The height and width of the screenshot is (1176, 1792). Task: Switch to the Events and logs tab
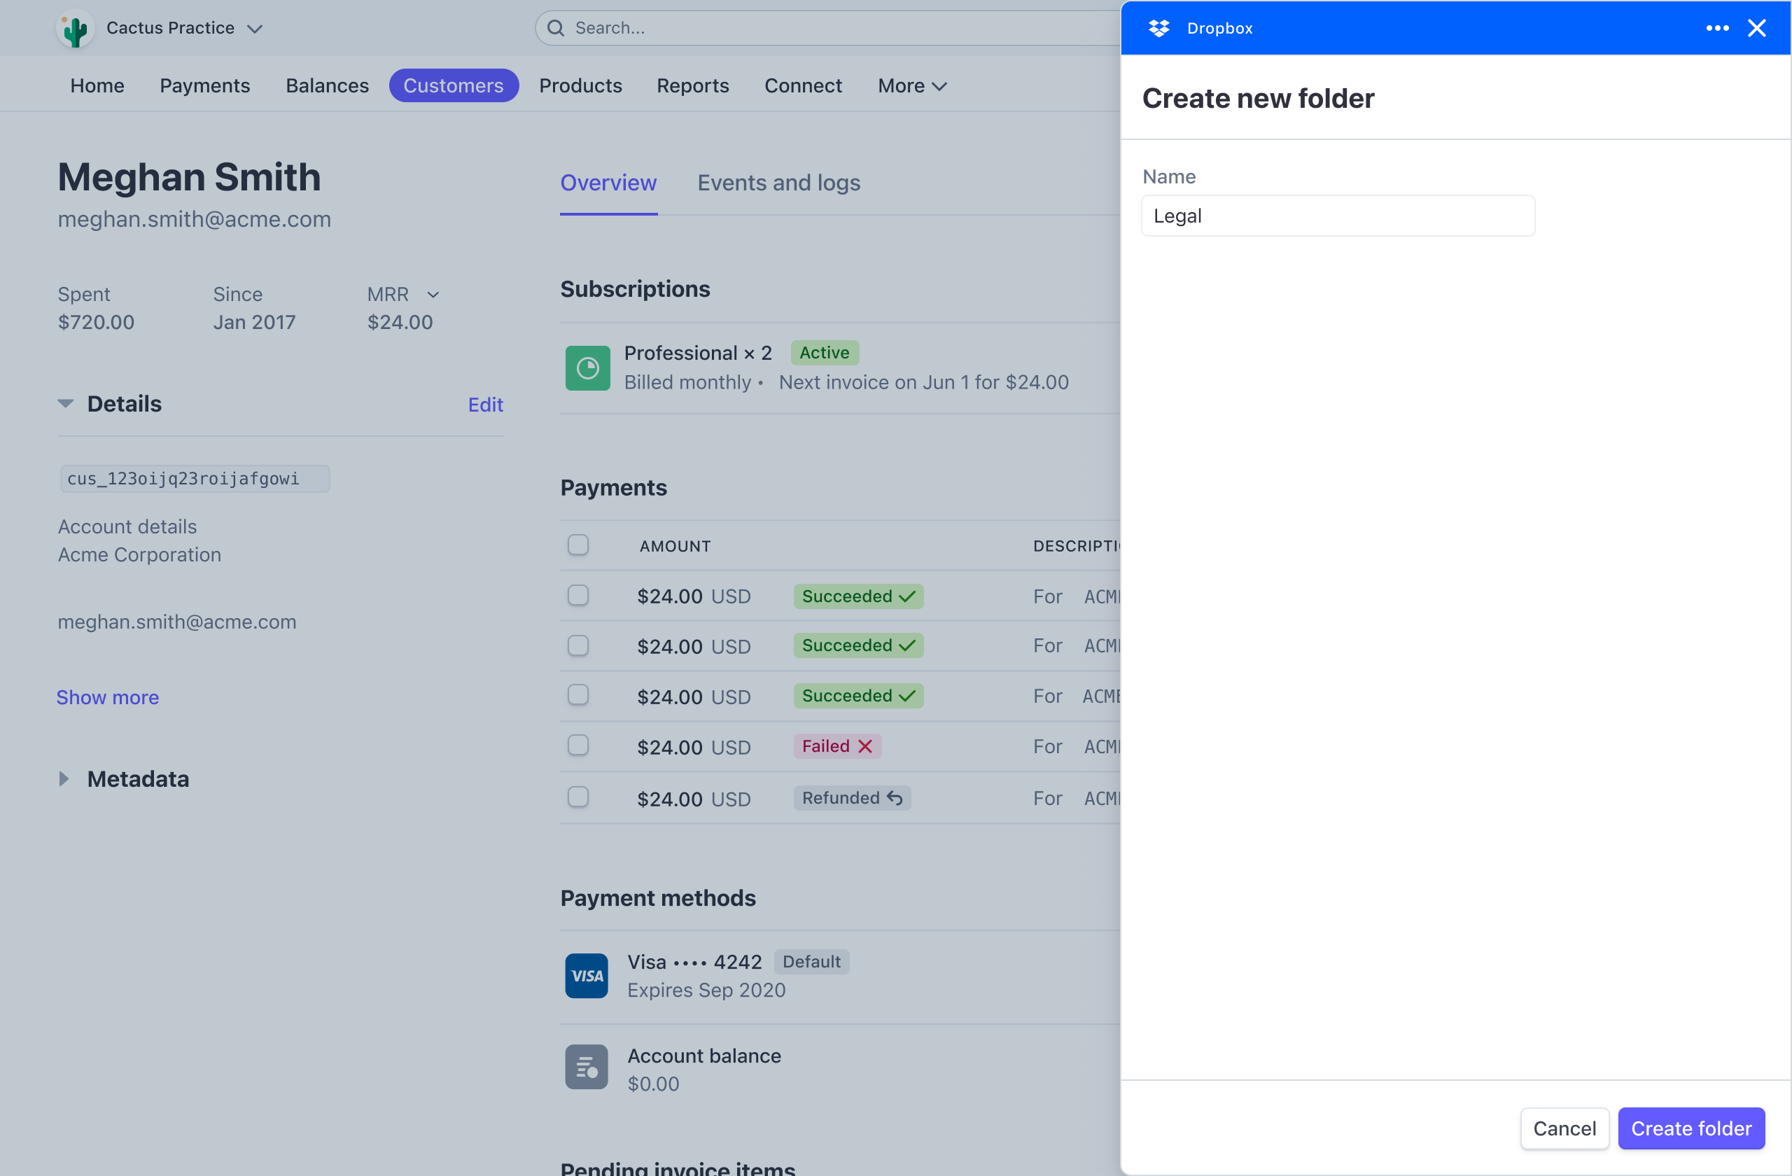click(778, 183)
